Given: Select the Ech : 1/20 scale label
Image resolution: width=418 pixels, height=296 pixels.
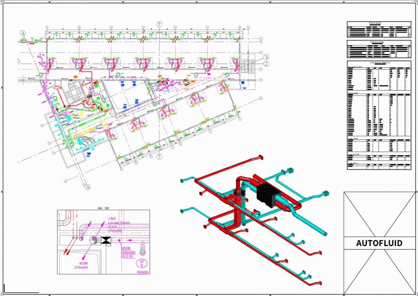Looking at the screenshot, I should (103, 208).
